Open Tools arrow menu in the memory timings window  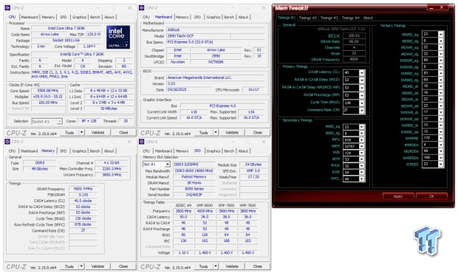(x=81, y=266)
